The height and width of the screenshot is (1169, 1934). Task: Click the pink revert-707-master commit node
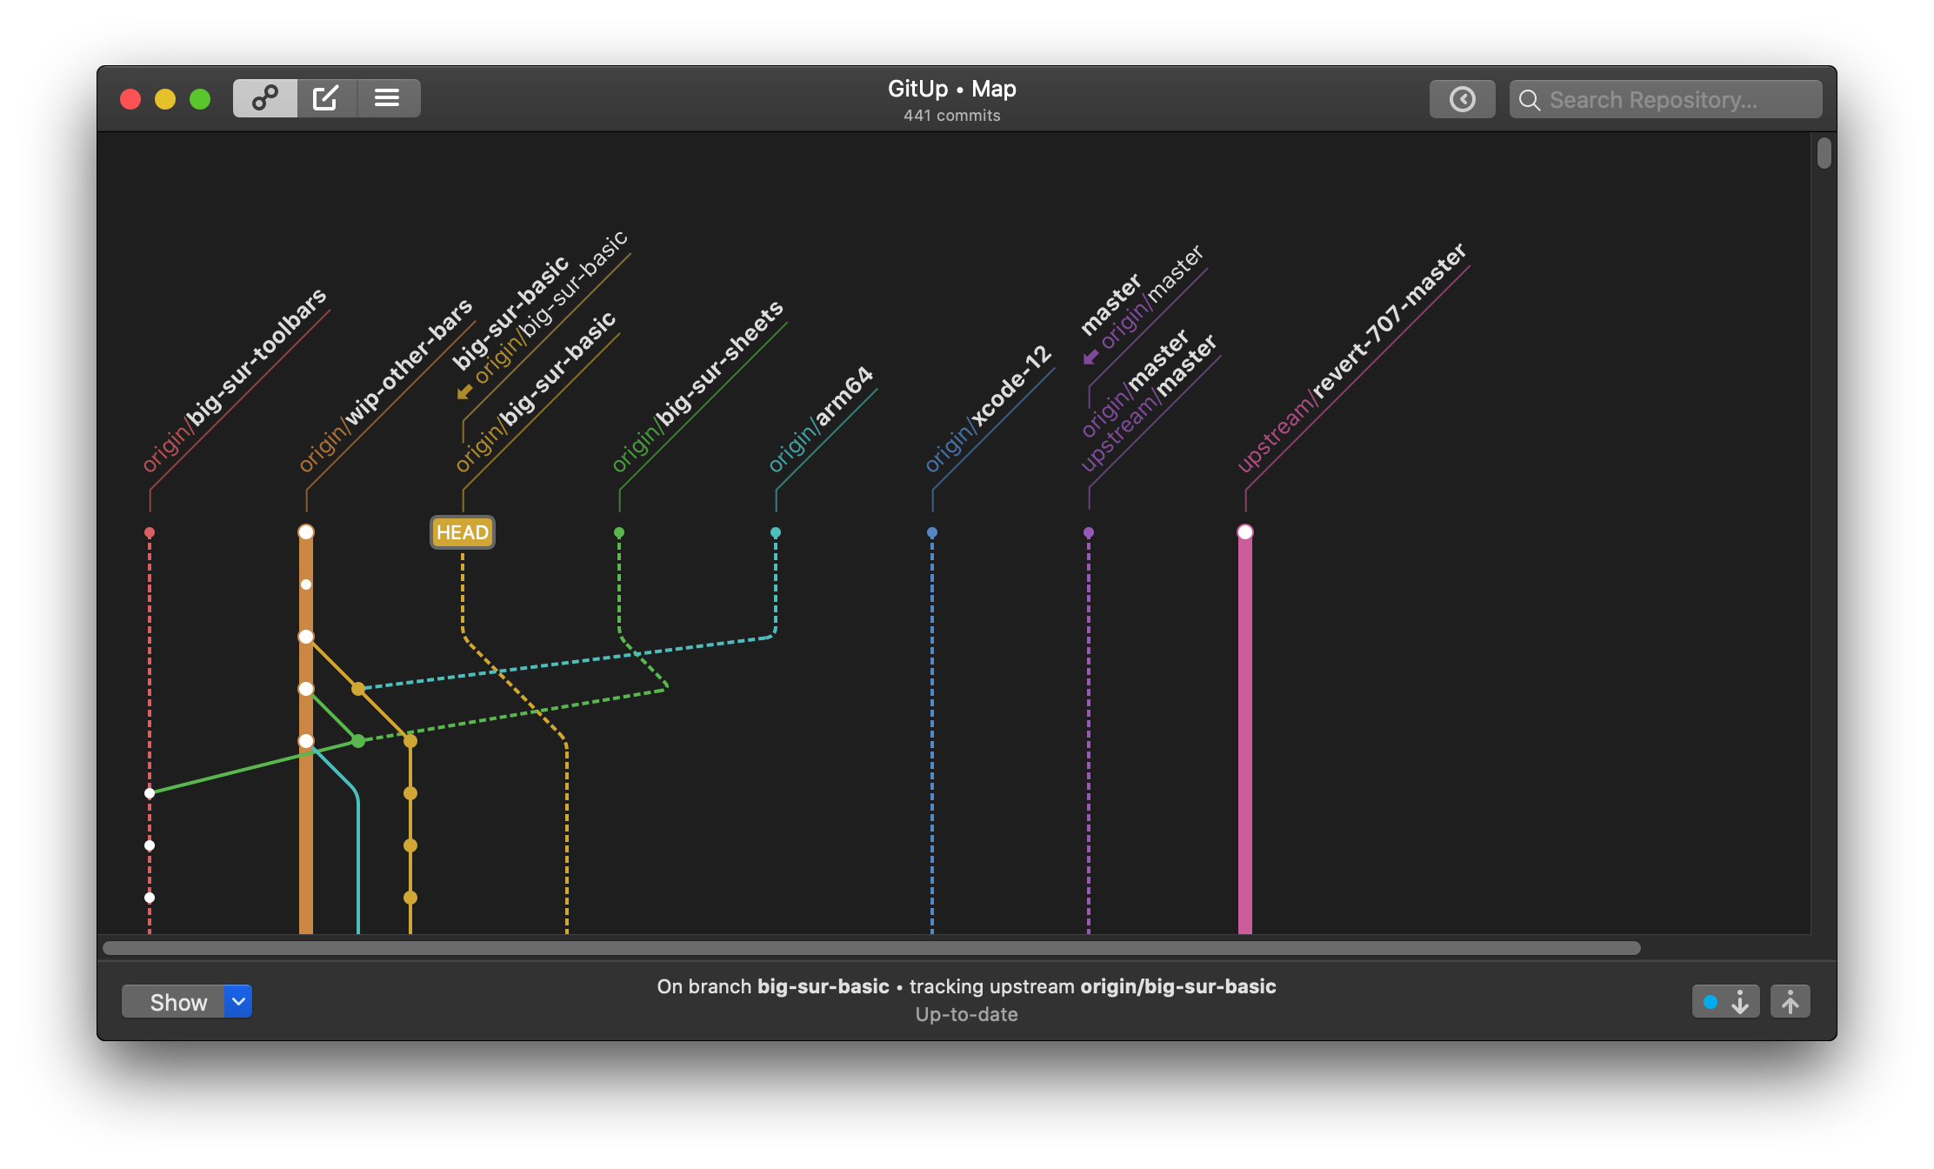point(1245,532)
